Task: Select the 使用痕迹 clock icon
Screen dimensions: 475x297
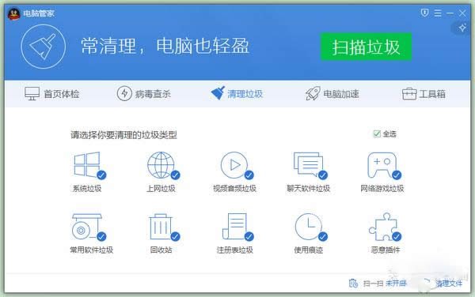Action: click(x=308, y=227)
